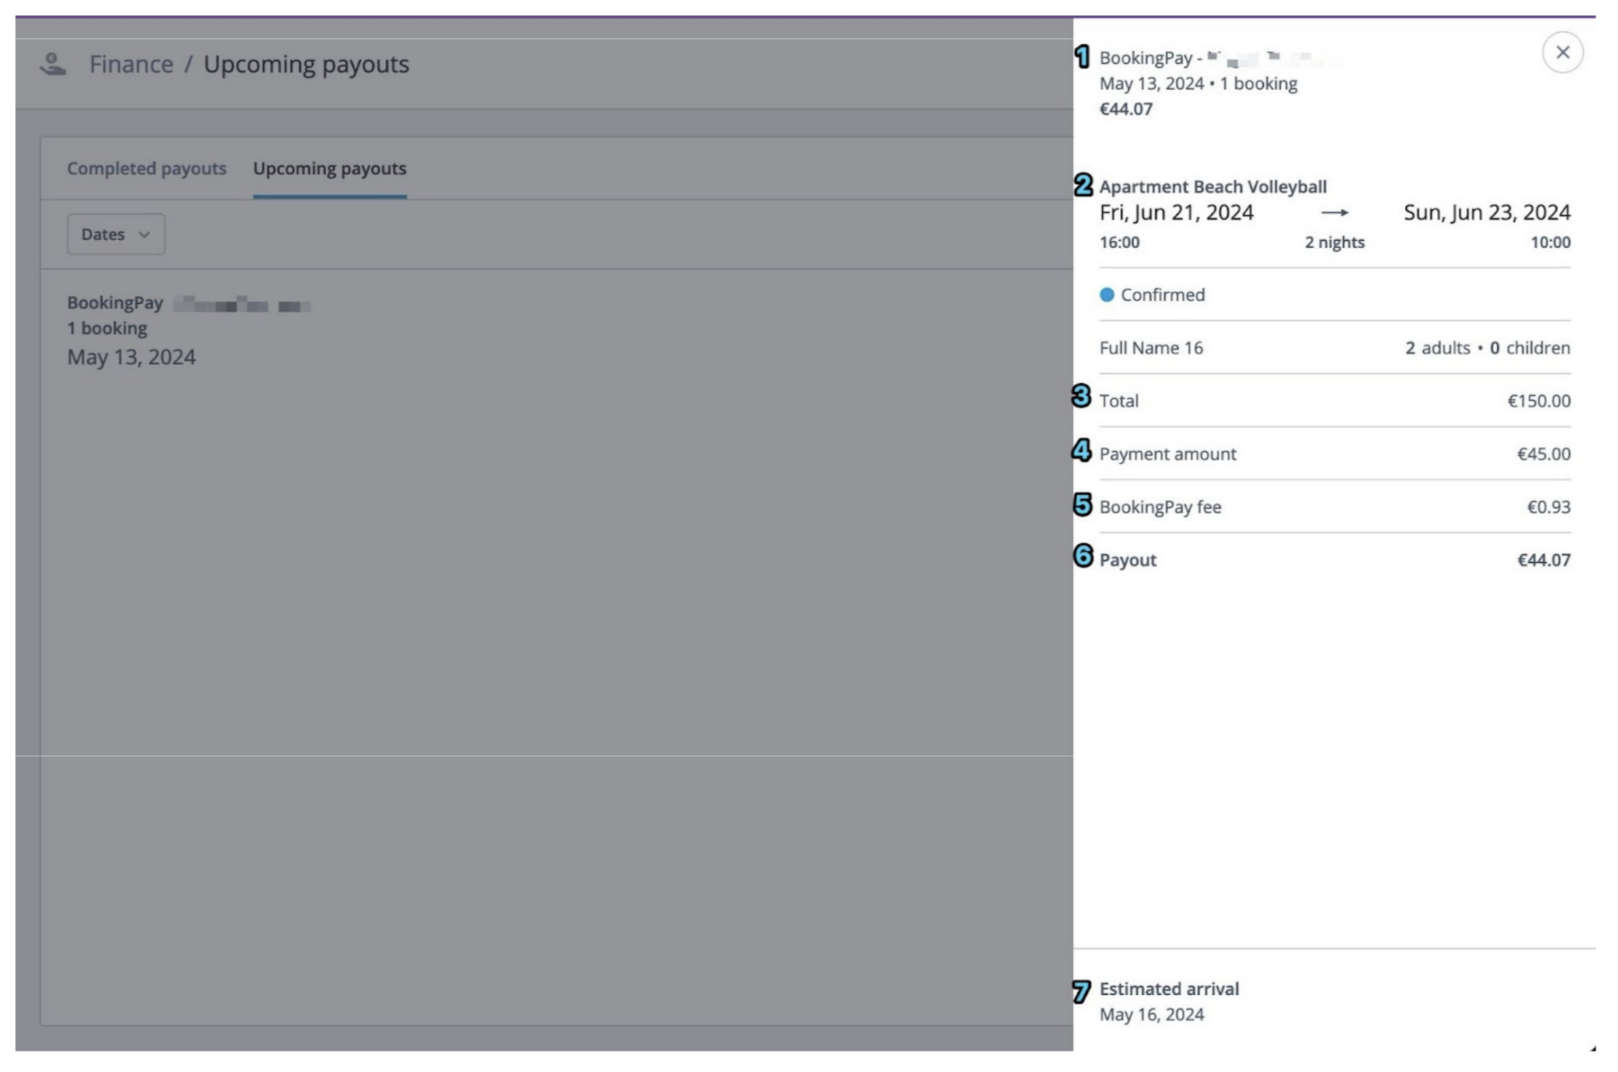Select the Upcoming payouts tab
This screenshot has height=1072, width=1618.
pyautogui.click(x=330, y=168)
